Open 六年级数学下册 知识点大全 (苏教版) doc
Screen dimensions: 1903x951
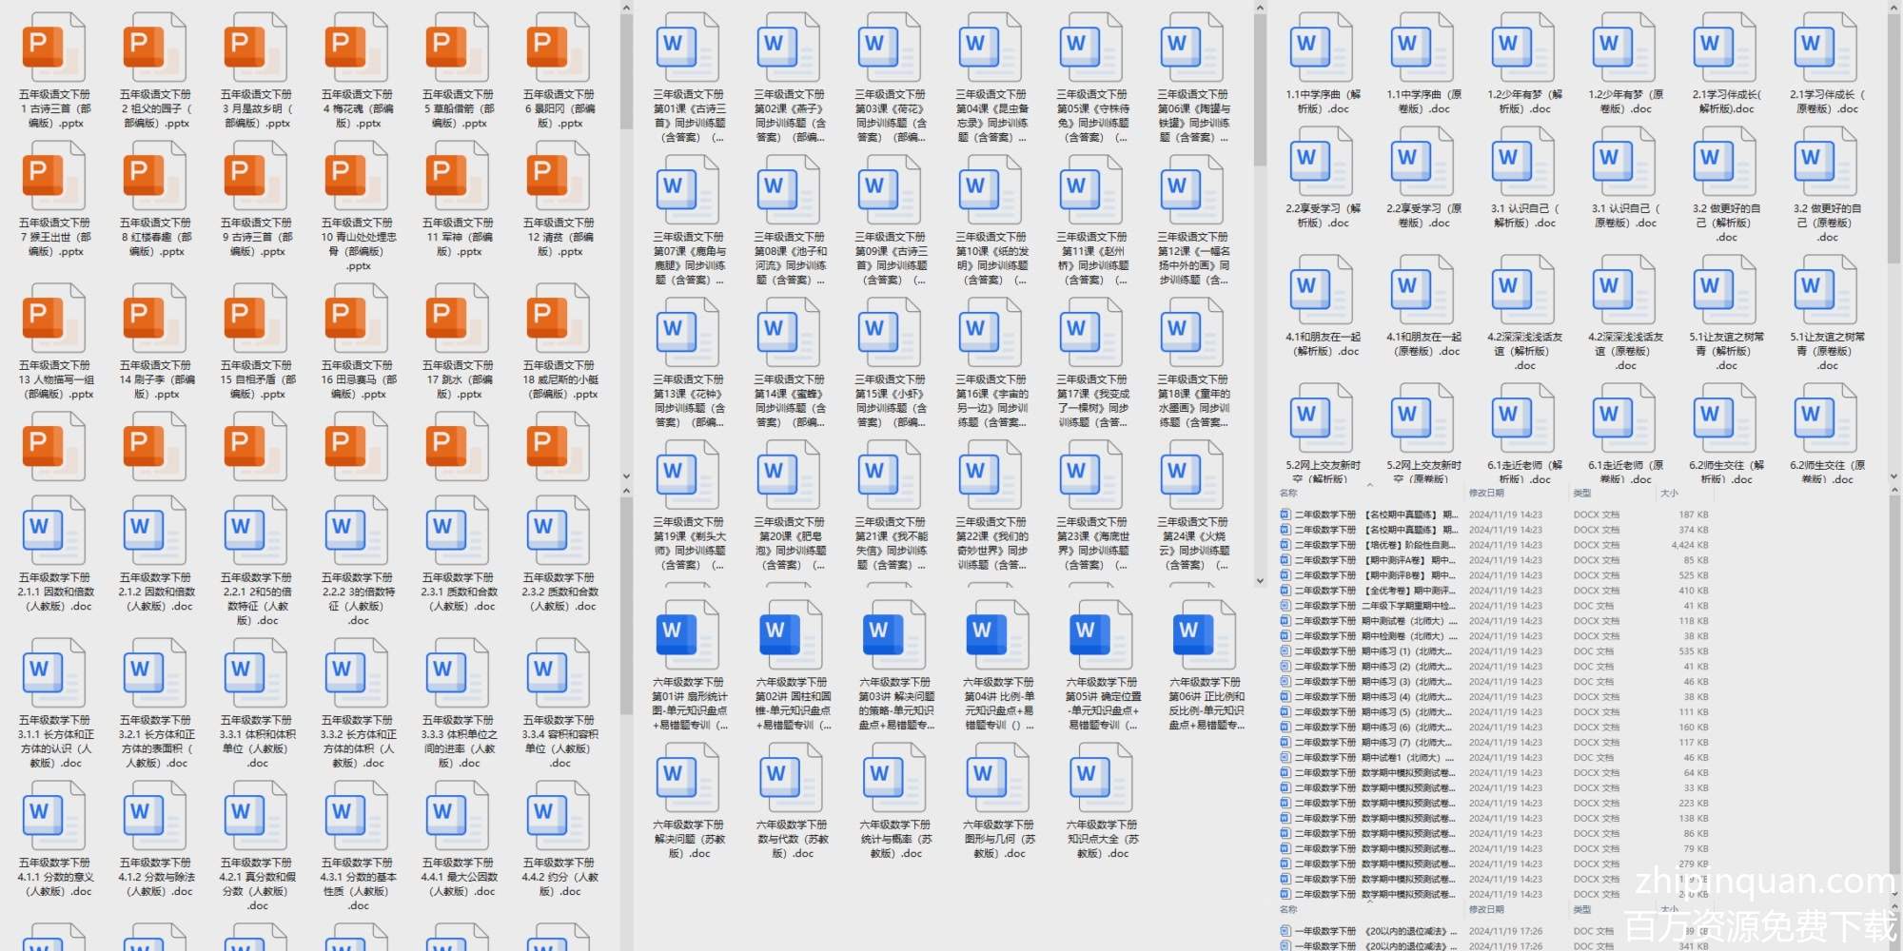[1101, 778]
